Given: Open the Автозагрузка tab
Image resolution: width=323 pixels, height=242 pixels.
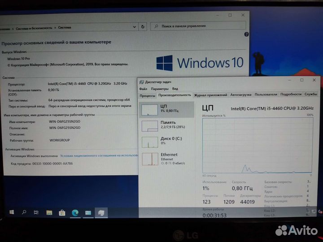Looking at the screenshot, I should point(241,95).
